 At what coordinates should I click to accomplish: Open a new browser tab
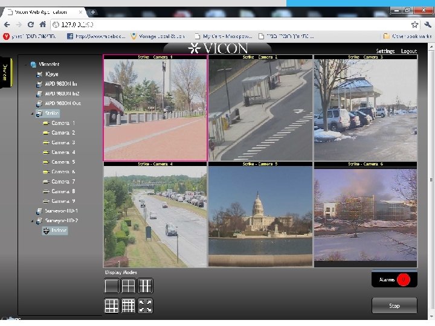click(x=92, y=12)
